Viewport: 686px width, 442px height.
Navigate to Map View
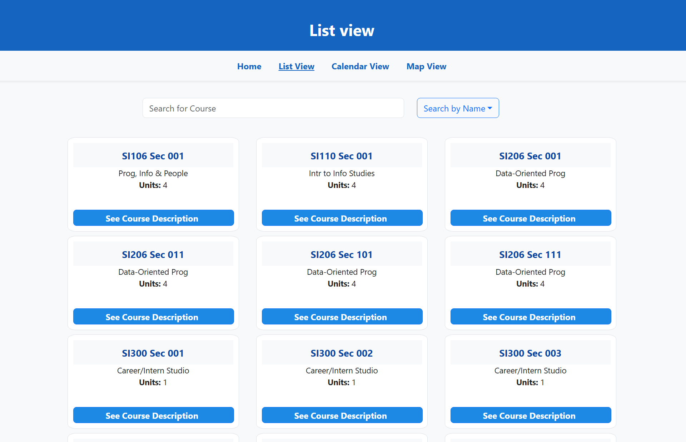[x=426, y=66]
